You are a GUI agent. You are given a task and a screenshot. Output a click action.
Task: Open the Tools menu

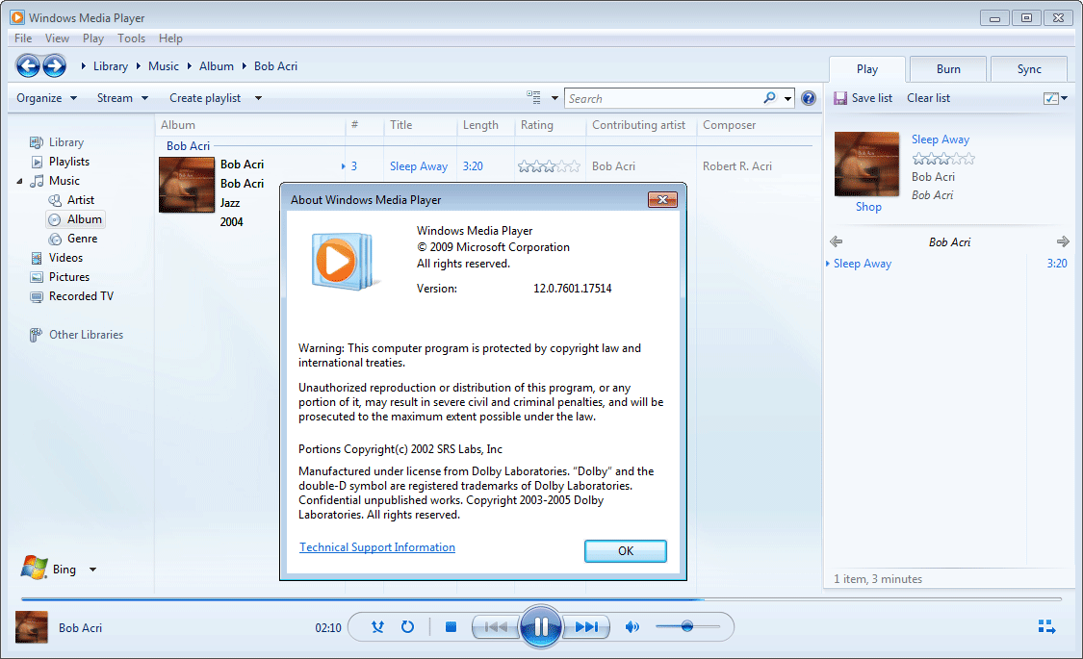(x=131, y=38)
